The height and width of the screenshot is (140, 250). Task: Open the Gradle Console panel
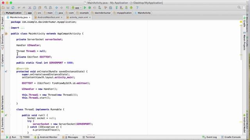231,137
